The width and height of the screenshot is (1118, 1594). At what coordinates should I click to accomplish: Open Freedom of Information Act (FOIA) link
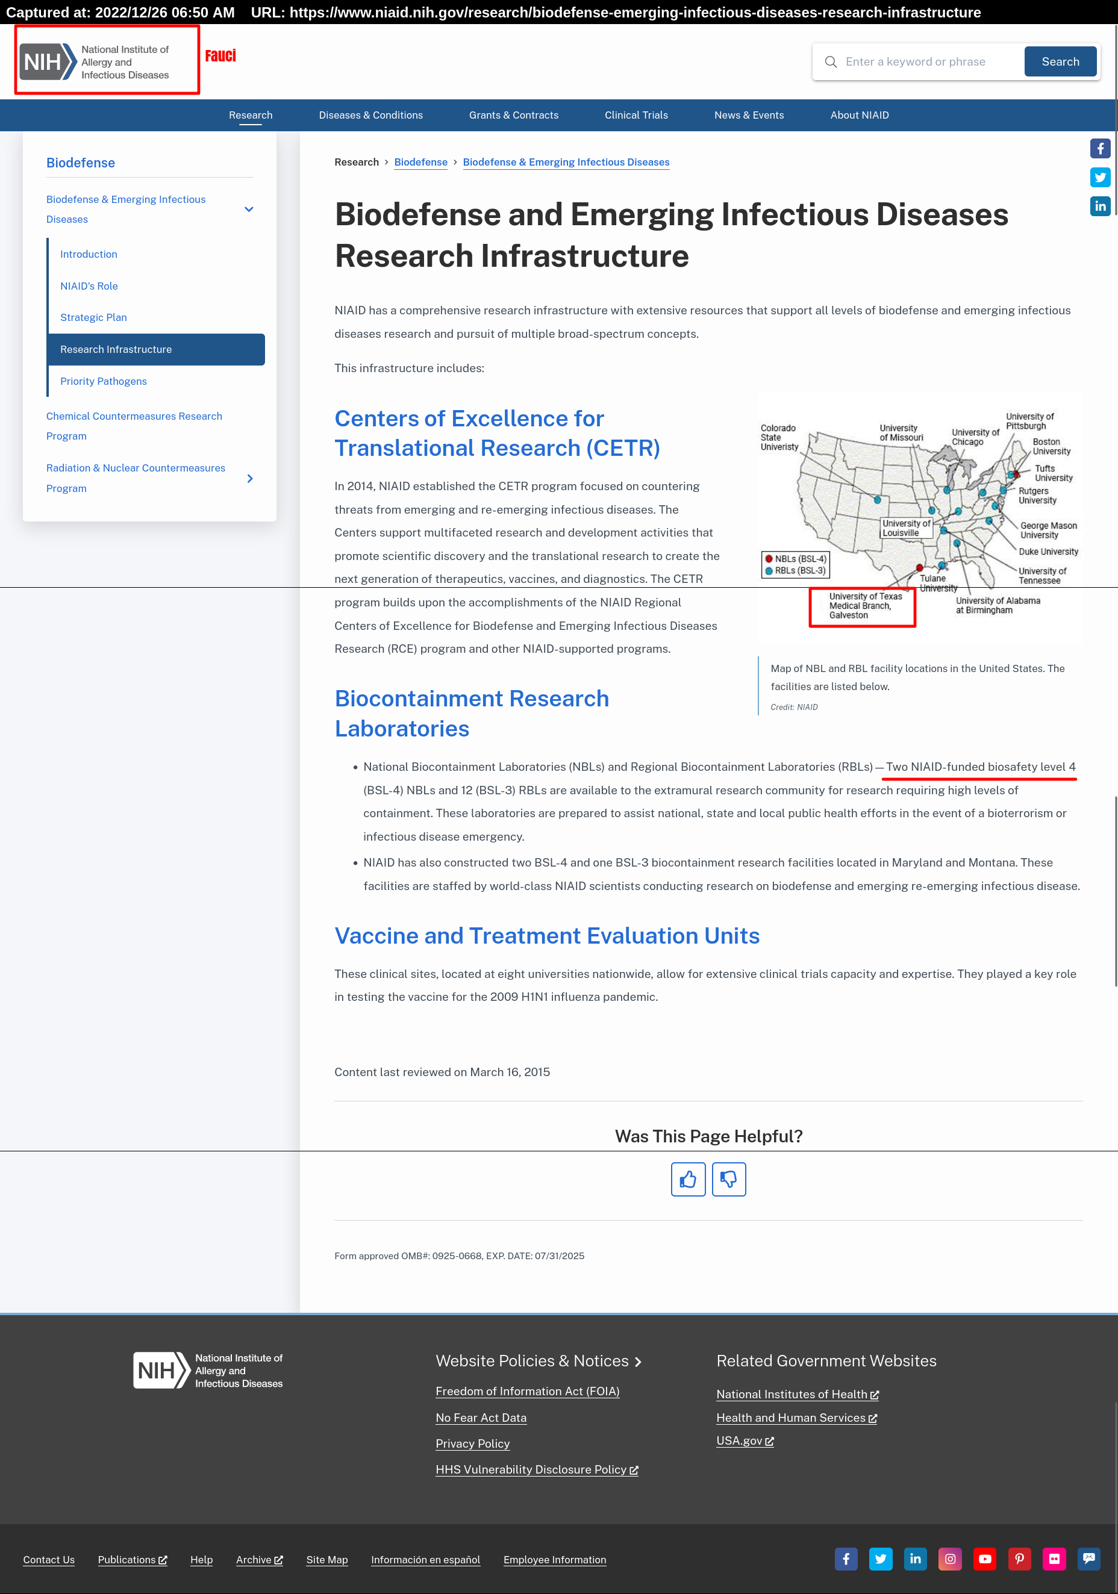(x=527, y=1391)
